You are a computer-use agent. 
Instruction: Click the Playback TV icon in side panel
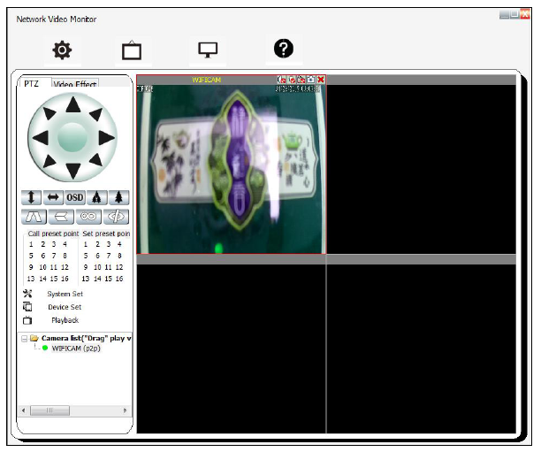click(27, 320)
